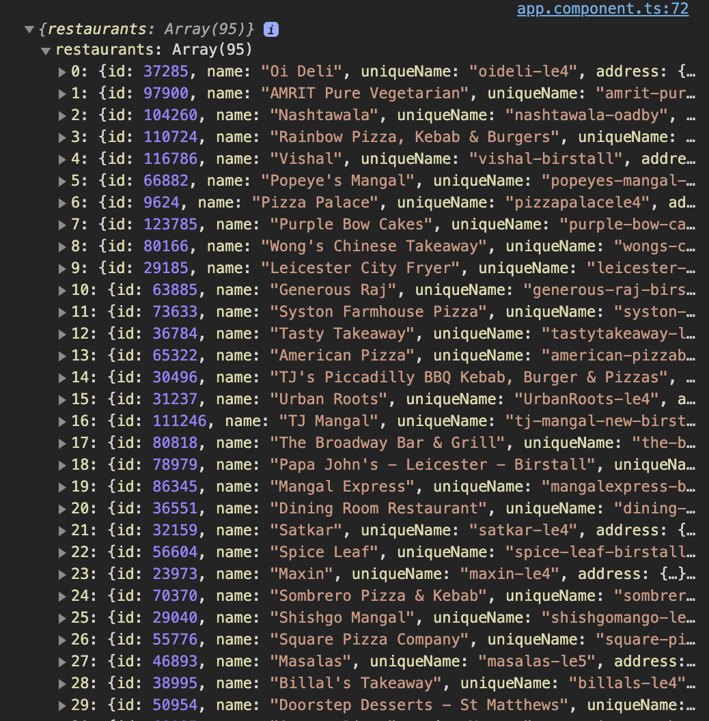This screenshot has width=709, height=721.
Task: Expand item 28 Billal's Takeaway
Action: pyautogui.click(x=62, y=683)
